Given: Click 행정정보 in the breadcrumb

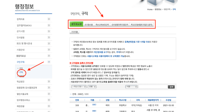Looking at the screenshot, I should pyautogui.click(x=158, y=9).
